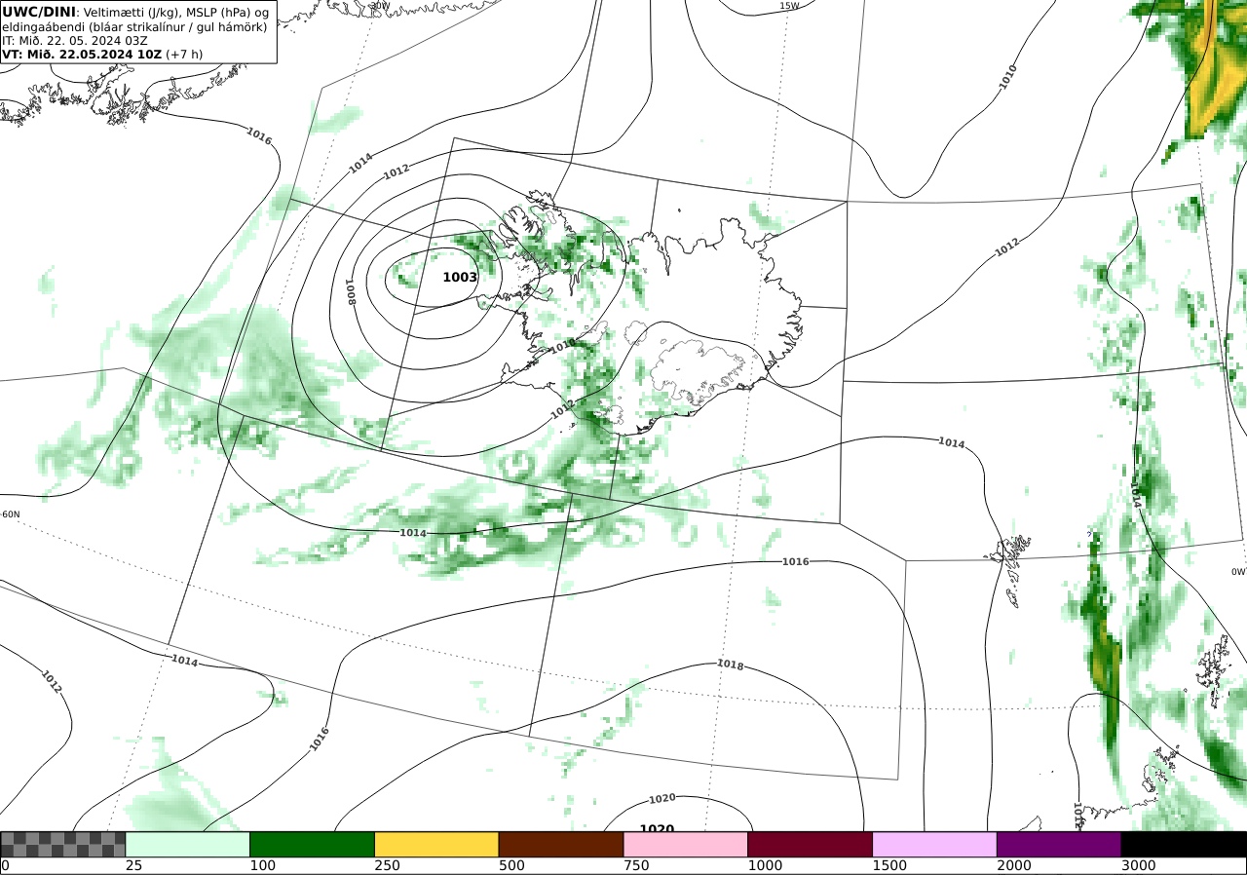Click the dark green 100–250 legend swatch
The width and height of the screenshot is (1247, 875).
click(x=312, y=844)
